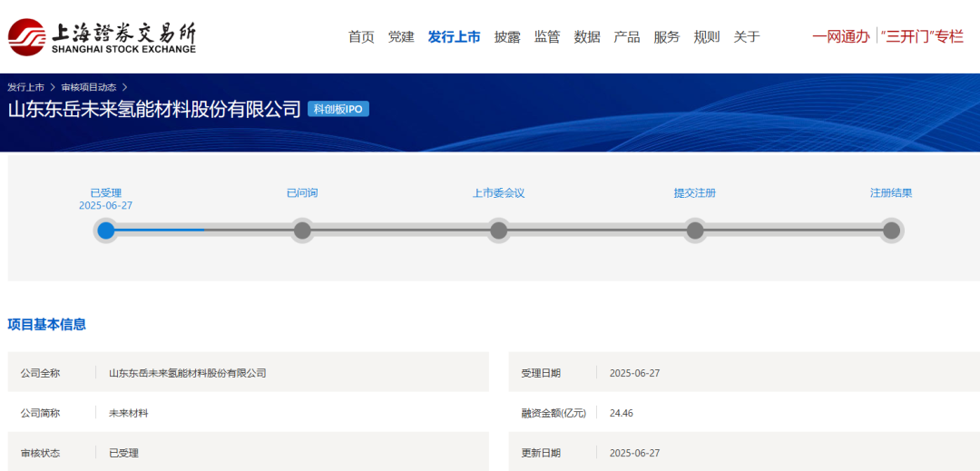The width and height of the screenshot is (980, 471).
Task: Select the 已问询 progress node
Action: click(302, 231)
